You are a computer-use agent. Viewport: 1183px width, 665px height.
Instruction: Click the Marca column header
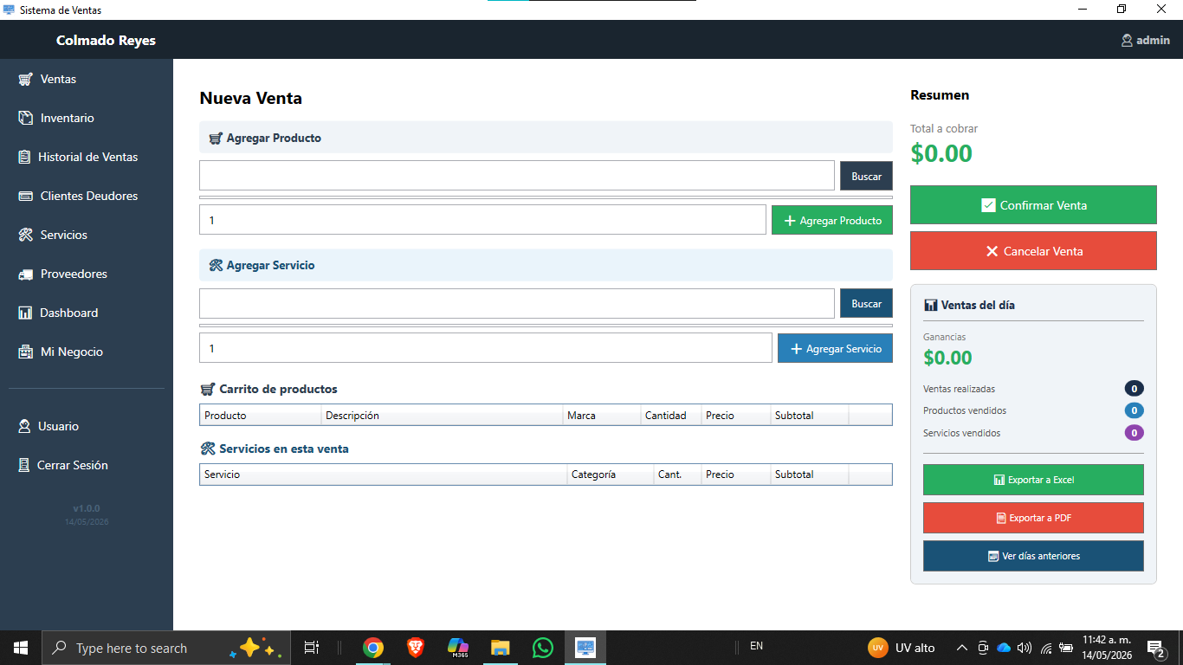(602, 416)
